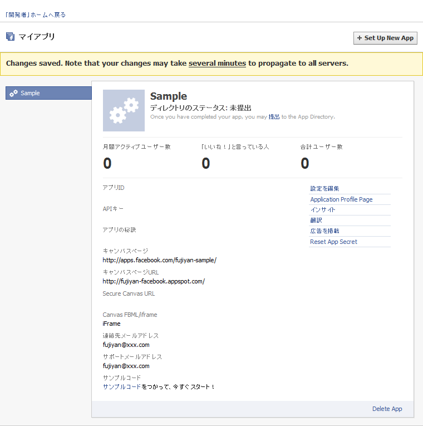Image resolution: width=423 pixels, height=426 pixels.
Task: Go back via 「開発者」ホームへ戻る link
Action: pyautogui.click(x=36, y=14)
